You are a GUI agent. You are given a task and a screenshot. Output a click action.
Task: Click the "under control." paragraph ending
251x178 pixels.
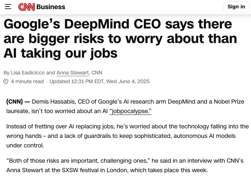[25, 145]
